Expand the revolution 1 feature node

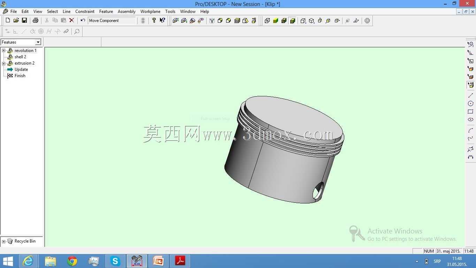pos(4,51)
